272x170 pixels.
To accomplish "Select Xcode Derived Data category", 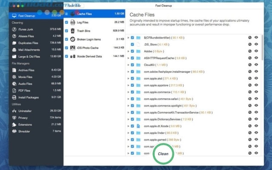I will tap(90, 56).
